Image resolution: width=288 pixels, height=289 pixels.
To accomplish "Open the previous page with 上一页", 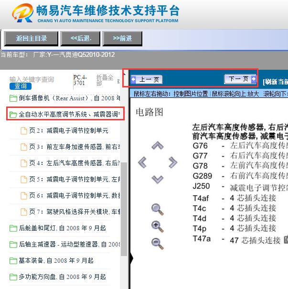I will [x=147, y=80].
